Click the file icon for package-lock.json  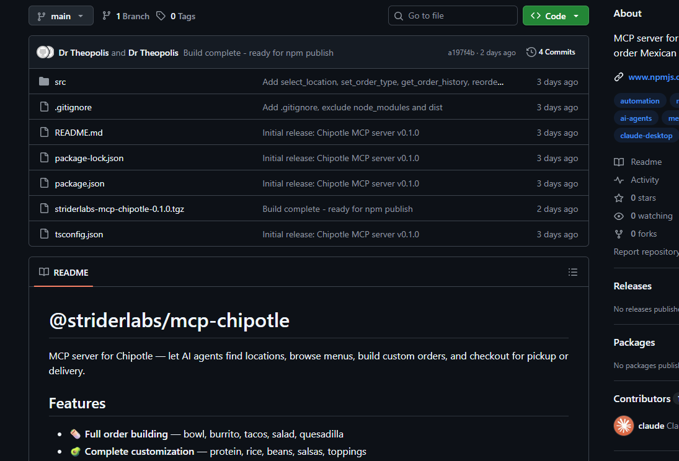(44, 157)
